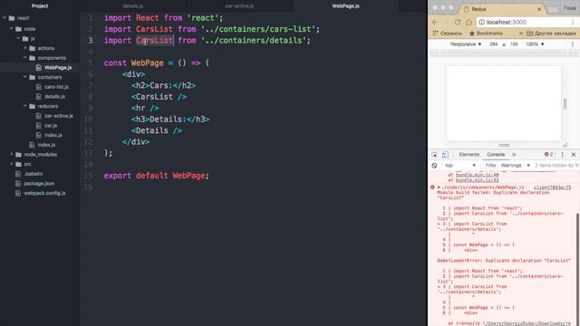The width and height of the screenshot is (580, 326).
Task: Focus the localhost:3000 address bar
Action: 523,22
